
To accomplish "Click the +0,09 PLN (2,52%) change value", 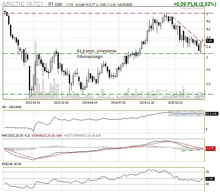I will pos(195,4).
